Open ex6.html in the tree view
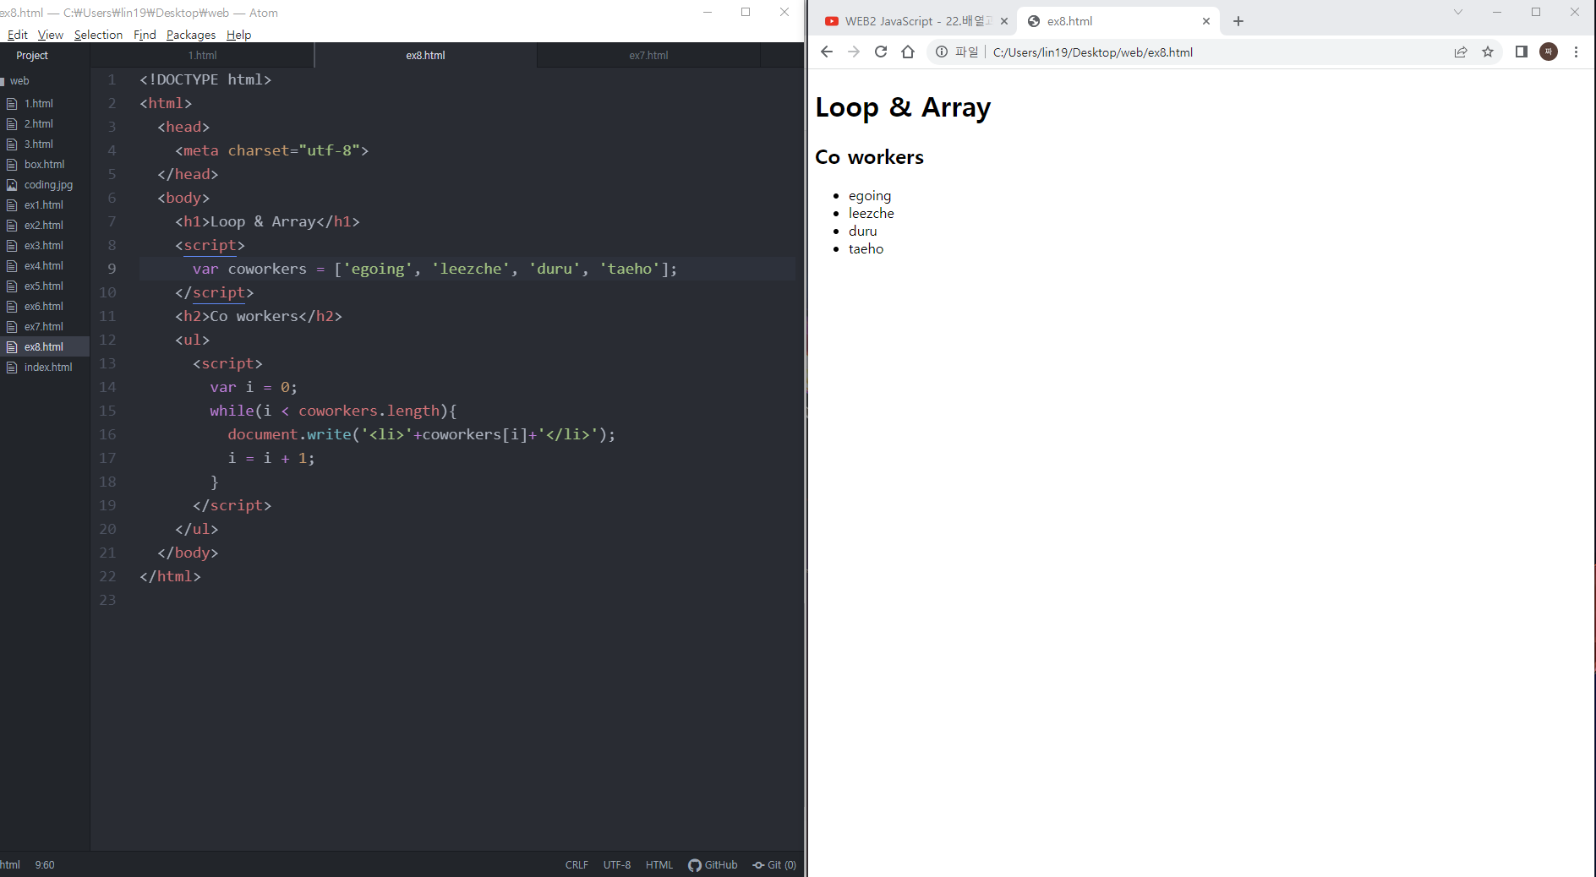The width and height of the screenshot is (1596, 877). (x=44, y=307)
